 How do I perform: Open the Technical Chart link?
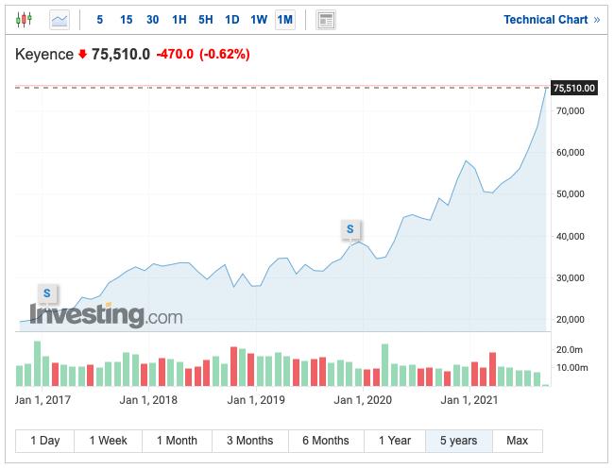(545, 20)
